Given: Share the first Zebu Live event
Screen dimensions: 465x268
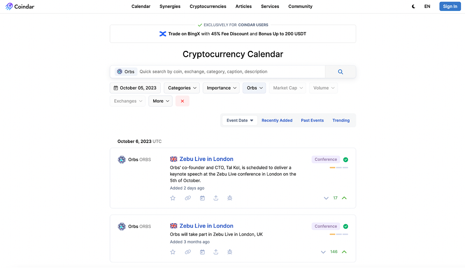Looking at the screenshot, I should (x=216, y=198).
